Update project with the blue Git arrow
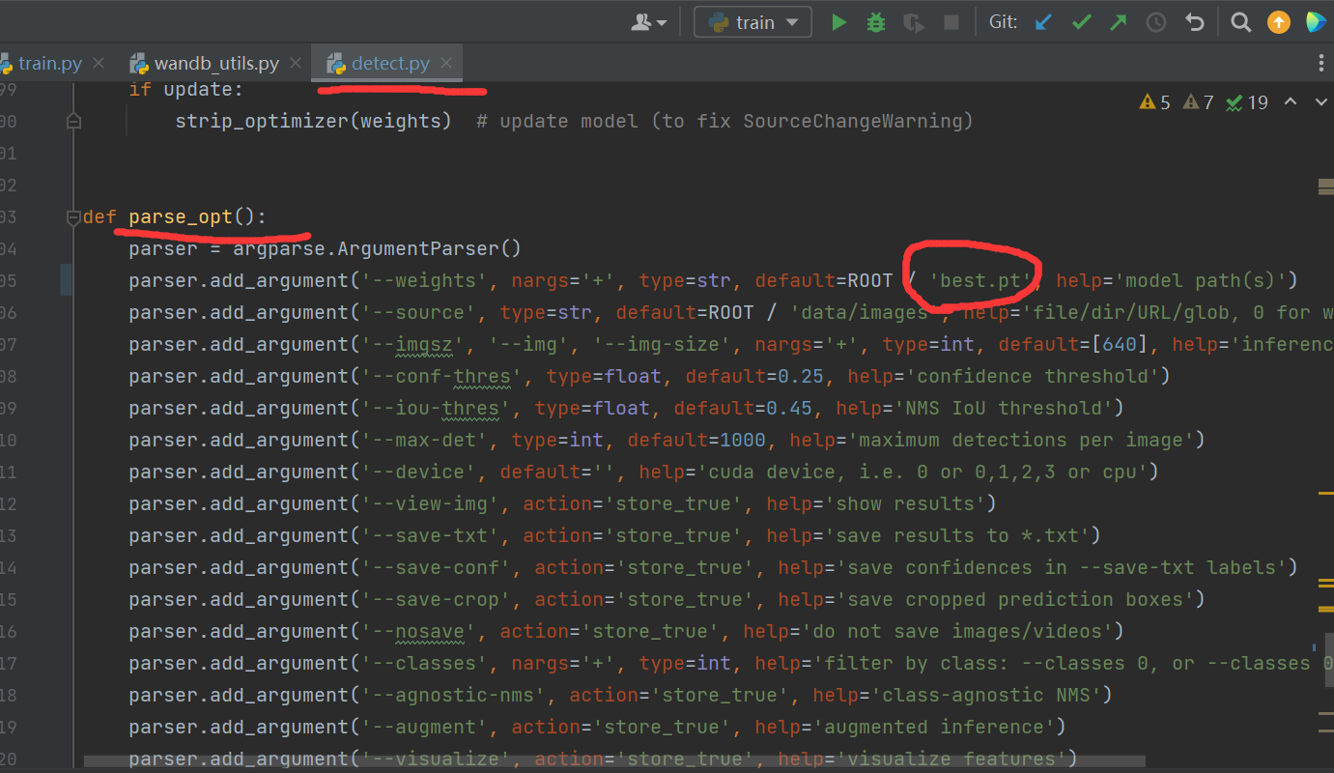The width and height of the screenshot is (1334, 773). coord(1043,21)
